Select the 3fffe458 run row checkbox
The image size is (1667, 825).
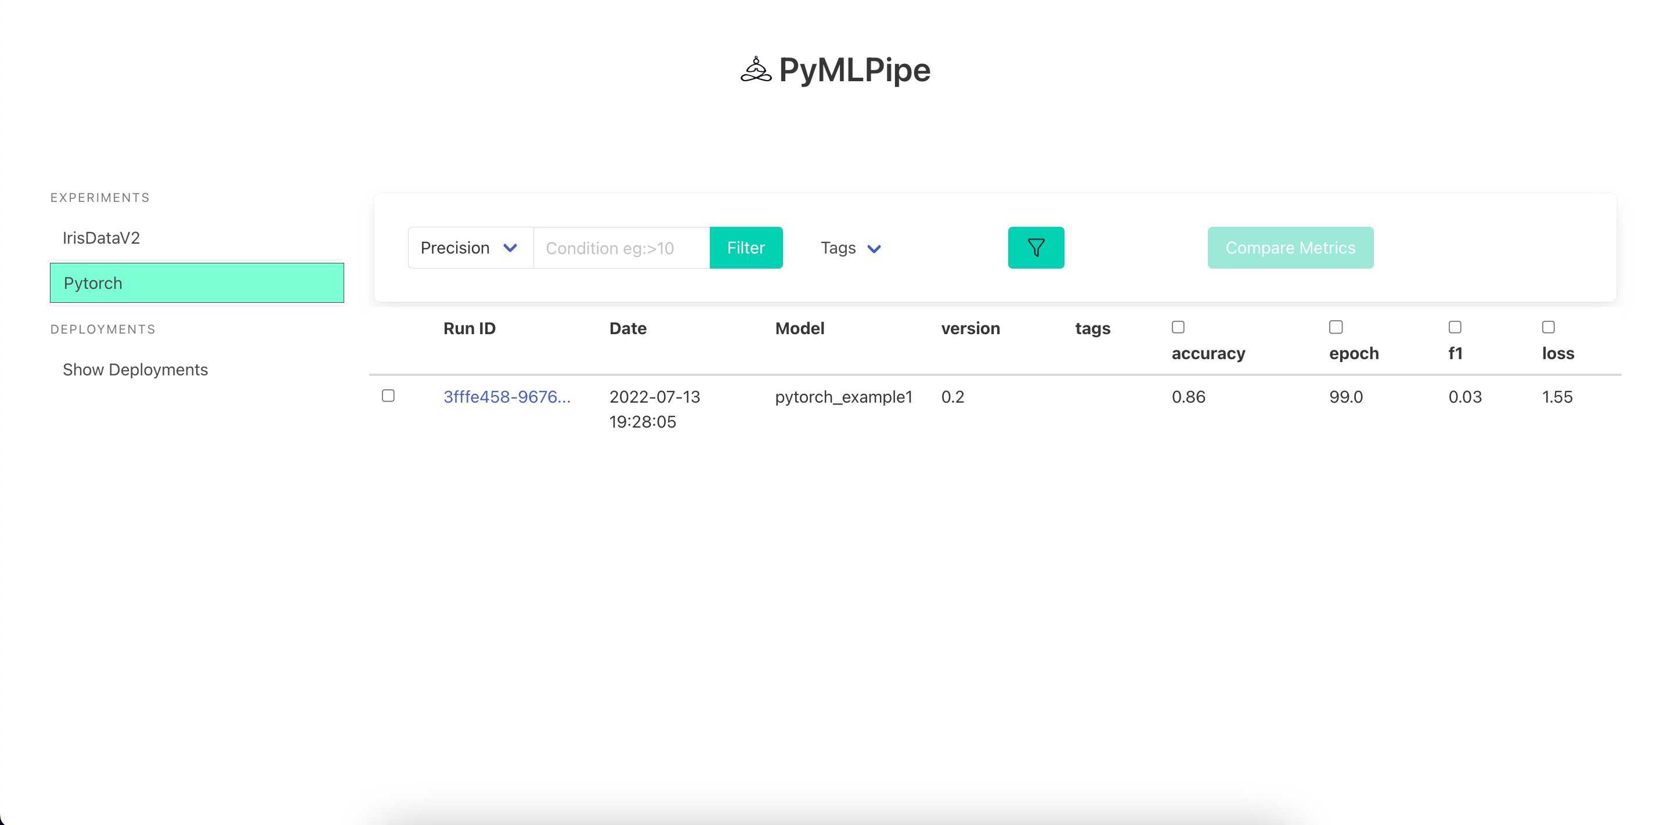388,396
